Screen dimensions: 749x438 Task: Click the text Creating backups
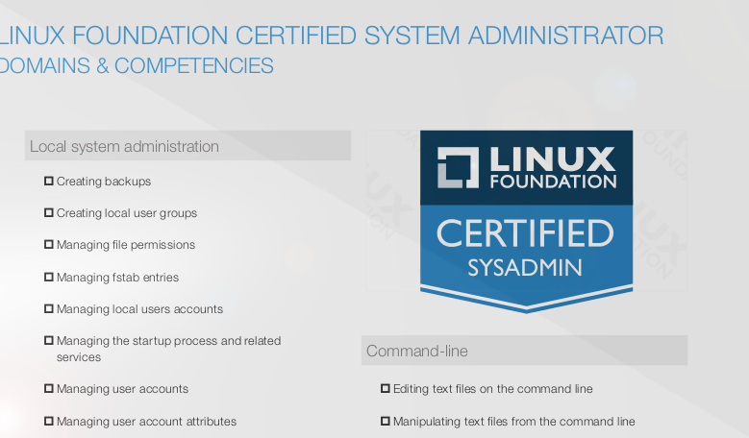click(x=104, y=182)
